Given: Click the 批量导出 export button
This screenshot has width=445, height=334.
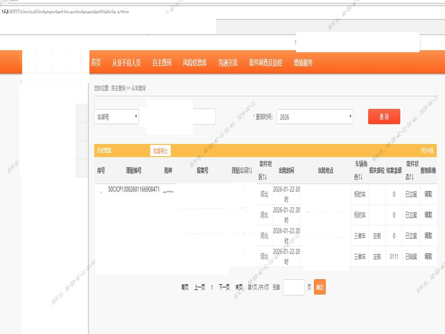Looking at the screenshot, I should 160,150.
